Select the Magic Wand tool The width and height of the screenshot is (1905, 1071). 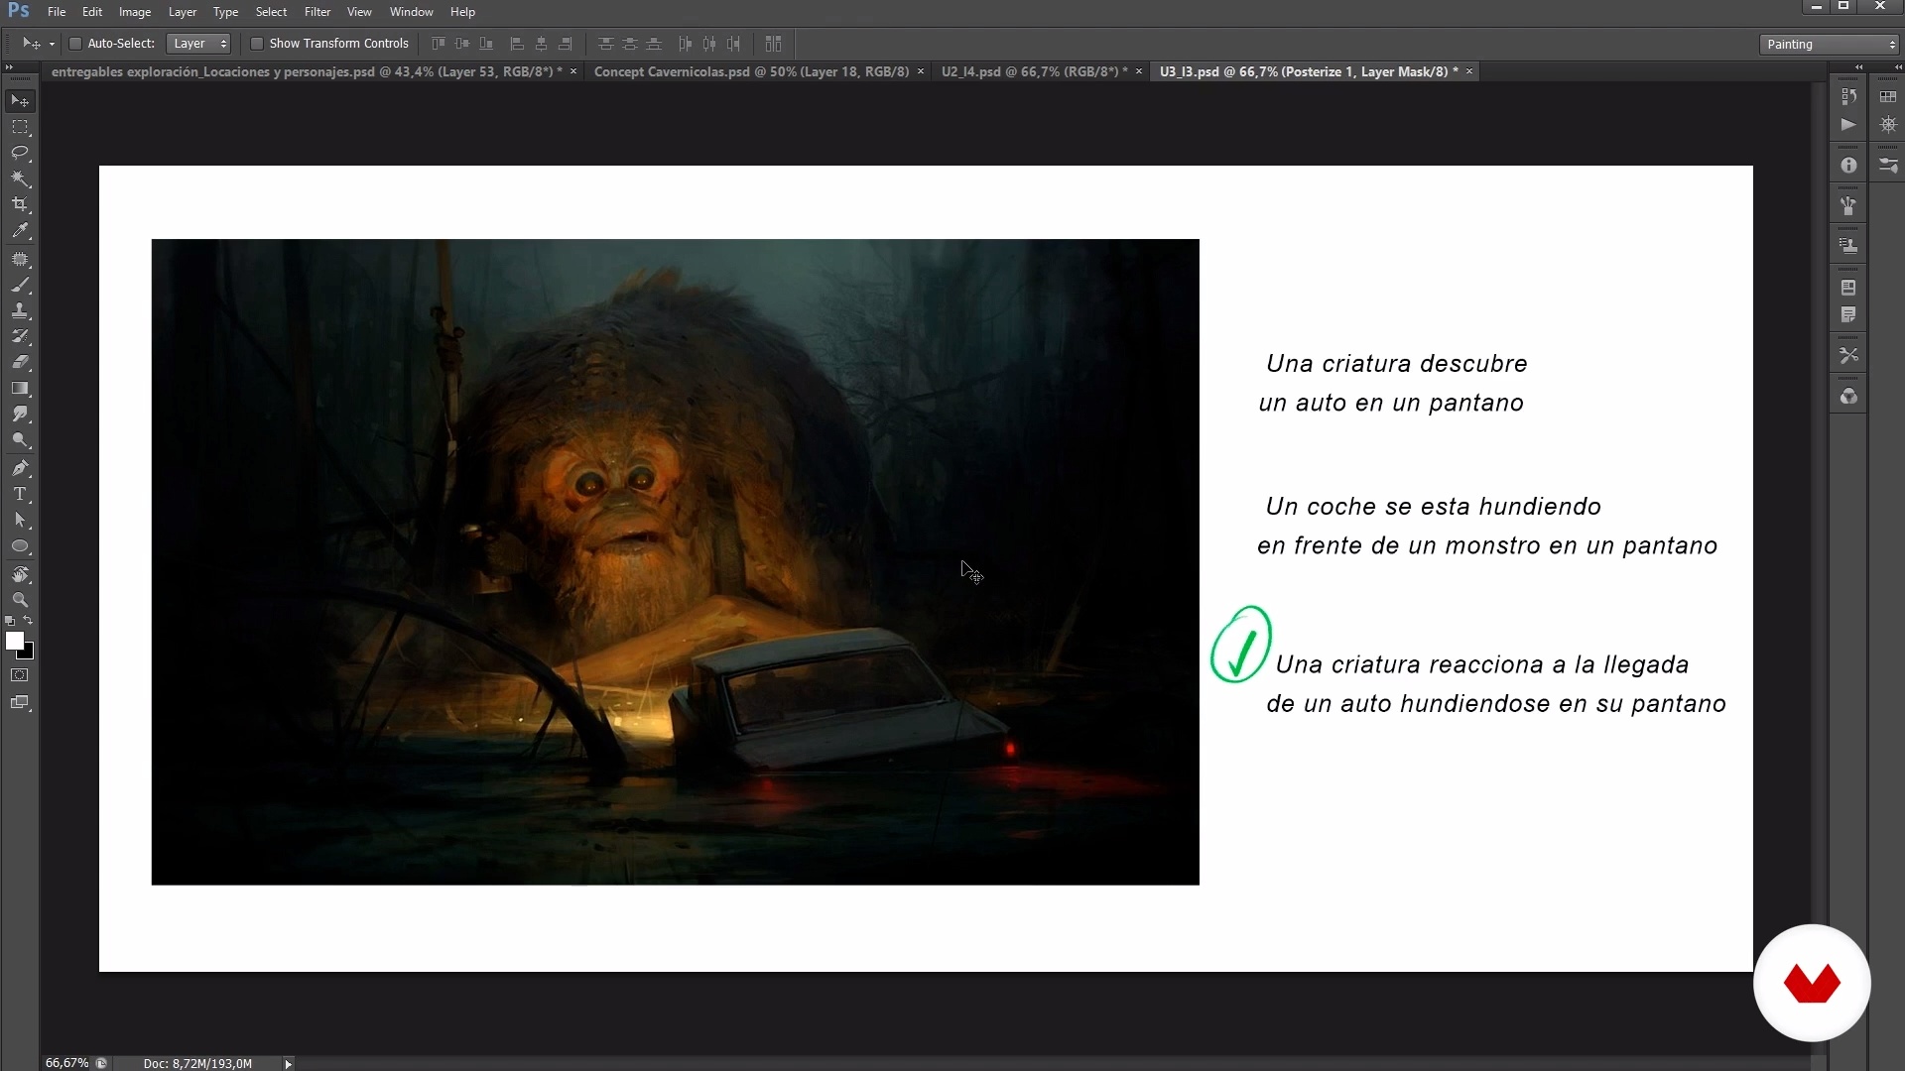pos(20,178)
